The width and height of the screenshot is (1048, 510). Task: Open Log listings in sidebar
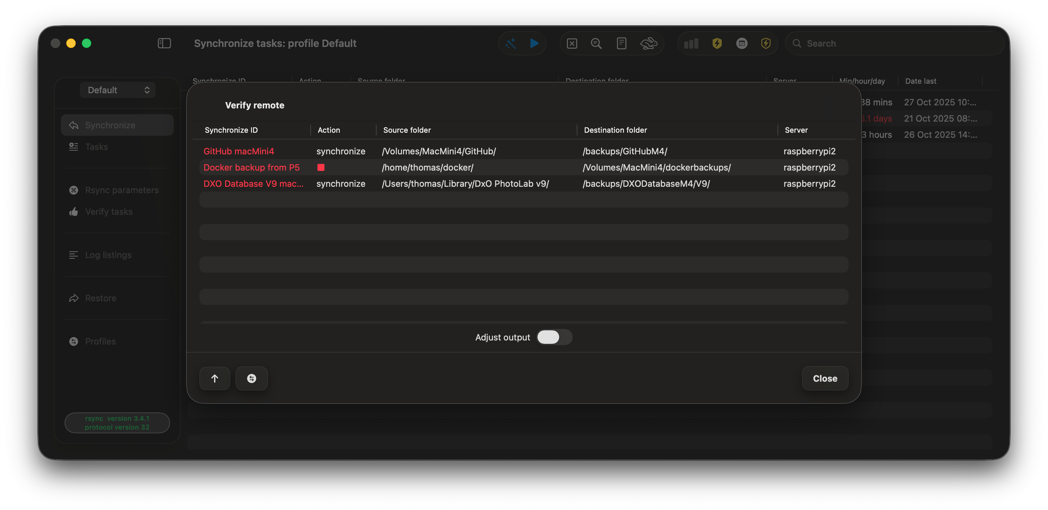pos(108,255)
